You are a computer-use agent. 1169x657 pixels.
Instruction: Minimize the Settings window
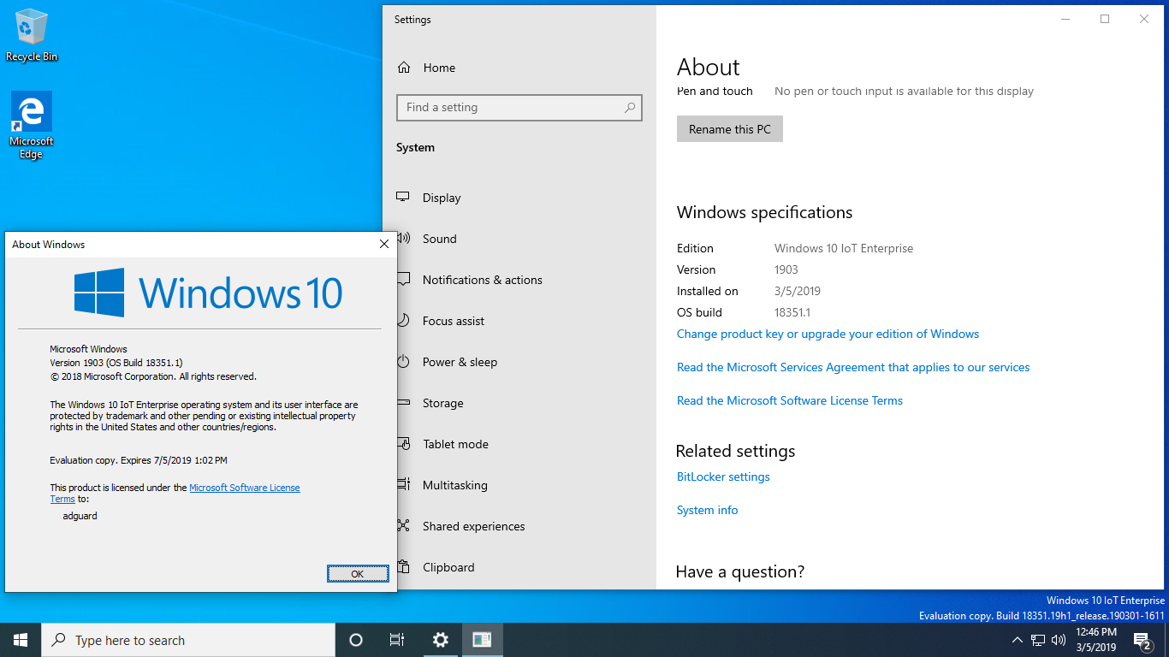pos(1065,20)
